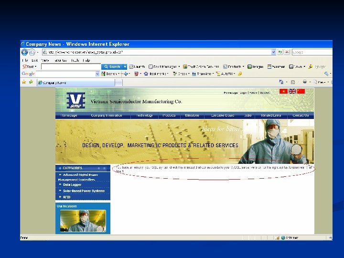Click the Support link at page top
The height and width of the screenshot is (258, 344).
tap(265, 93)
